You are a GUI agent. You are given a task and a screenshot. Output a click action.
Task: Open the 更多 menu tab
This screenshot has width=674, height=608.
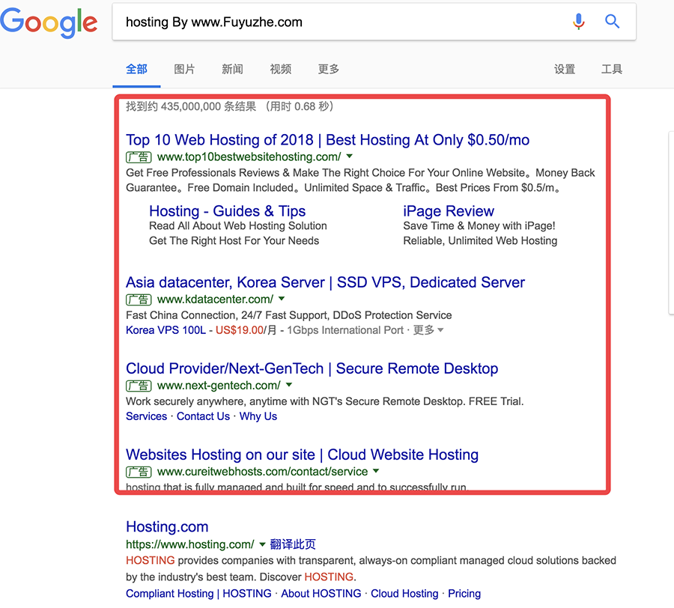tap(329, 69)
